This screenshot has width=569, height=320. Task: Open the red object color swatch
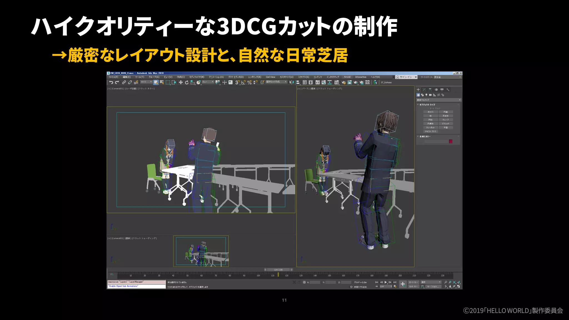[451, 141]
